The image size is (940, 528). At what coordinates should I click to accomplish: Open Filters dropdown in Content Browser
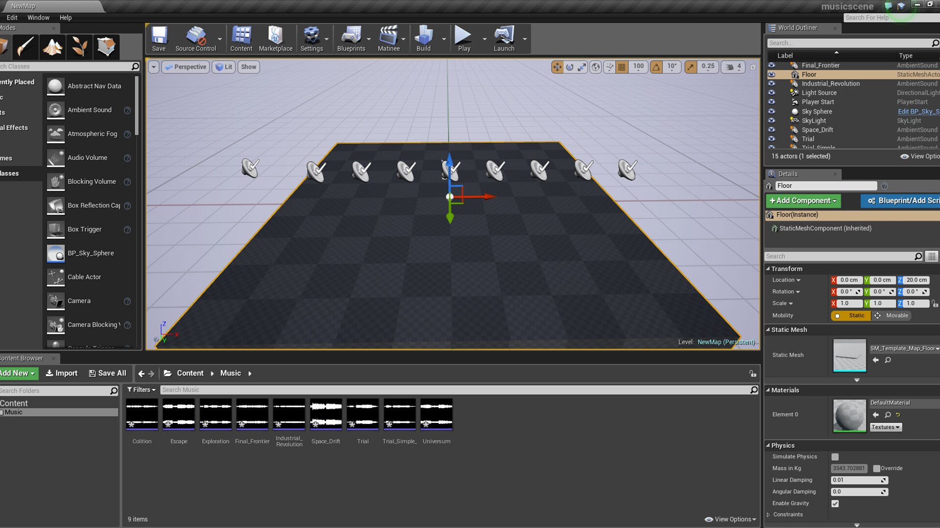pos(141,390)
